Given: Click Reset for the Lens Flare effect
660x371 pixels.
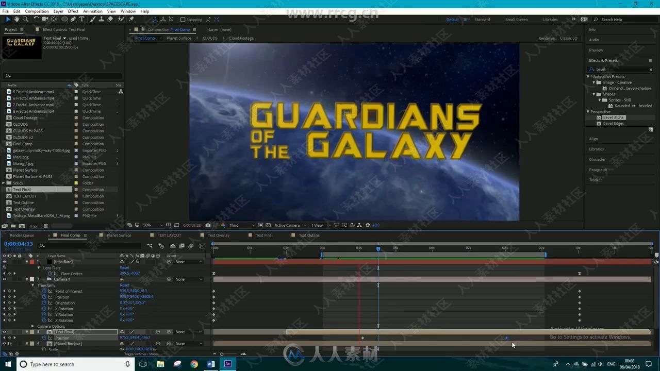Looking at the screenshot, I should [124, 268].
